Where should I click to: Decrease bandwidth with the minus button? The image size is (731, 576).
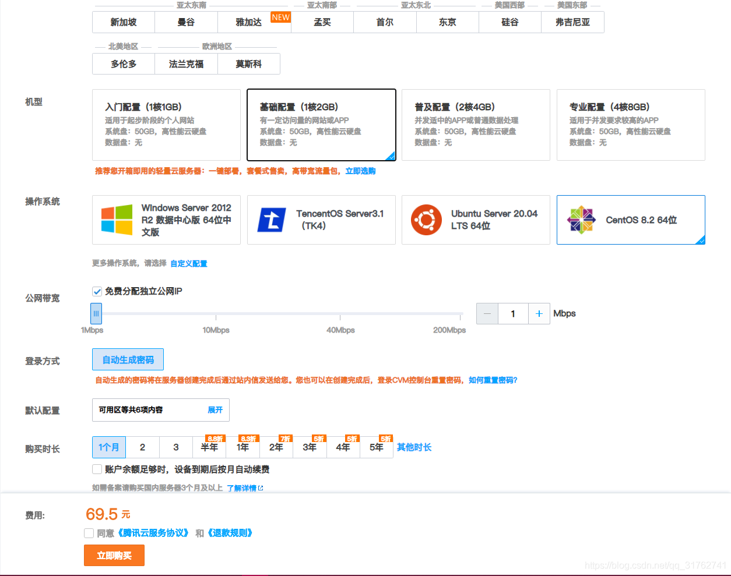click(487, 313)
